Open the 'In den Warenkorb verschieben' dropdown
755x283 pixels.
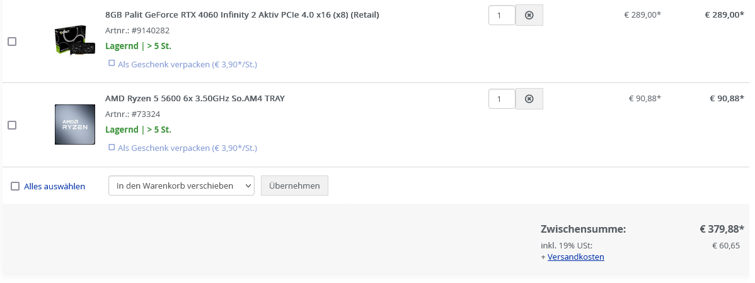[182, 186]
